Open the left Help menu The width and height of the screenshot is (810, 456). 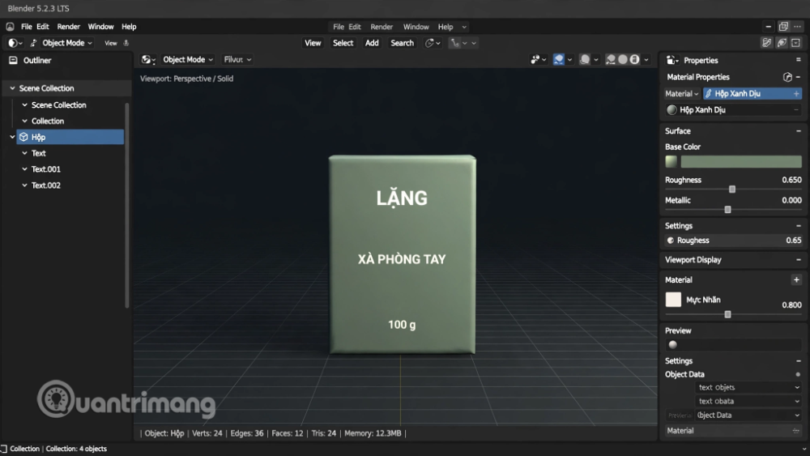[129, 27]
